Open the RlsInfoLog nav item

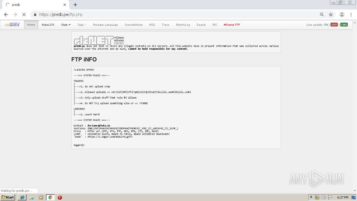183,25
